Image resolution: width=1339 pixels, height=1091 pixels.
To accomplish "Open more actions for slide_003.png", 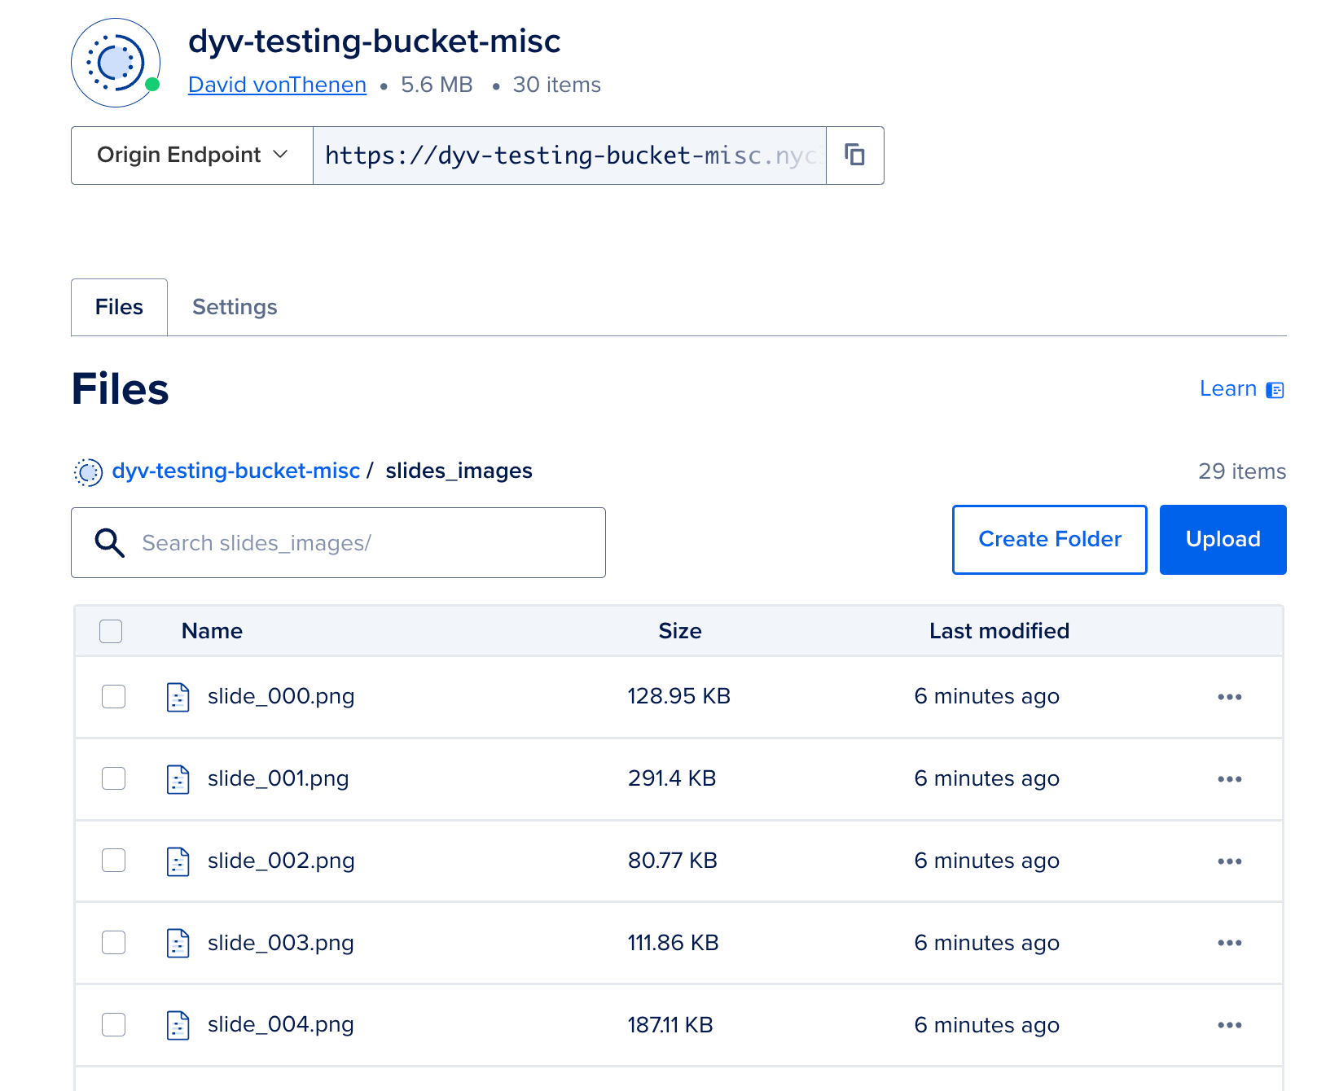I will coord(1230,943).
